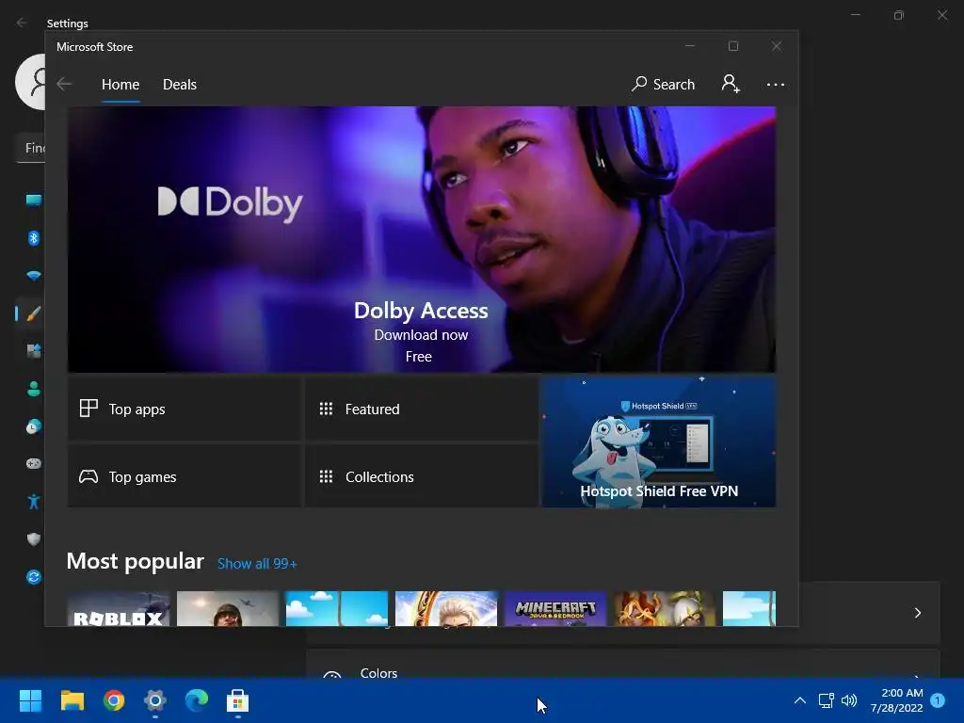Open the sign-in account icon
964x723 pixels.
731,84
